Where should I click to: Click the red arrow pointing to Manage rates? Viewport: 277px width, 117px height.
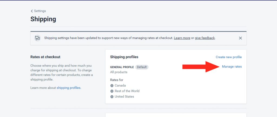(x=201, y=67)
